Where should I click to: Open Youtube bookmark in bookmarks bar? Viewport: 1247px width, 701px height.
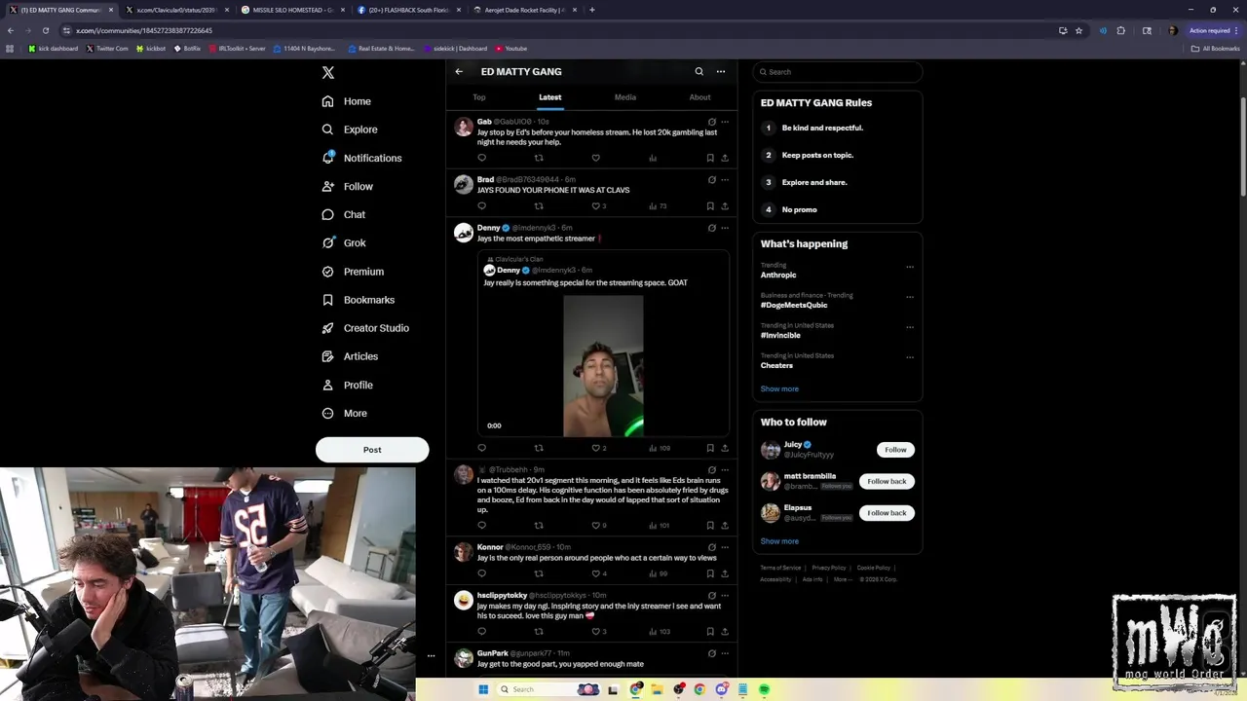tap(511, 49)
